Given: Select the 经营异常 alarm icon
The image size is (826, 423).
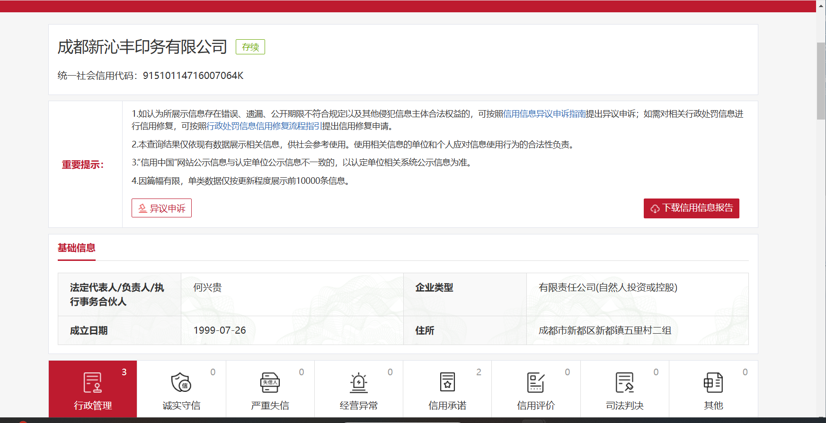Looking at the screenshot, I should [358, 383].
